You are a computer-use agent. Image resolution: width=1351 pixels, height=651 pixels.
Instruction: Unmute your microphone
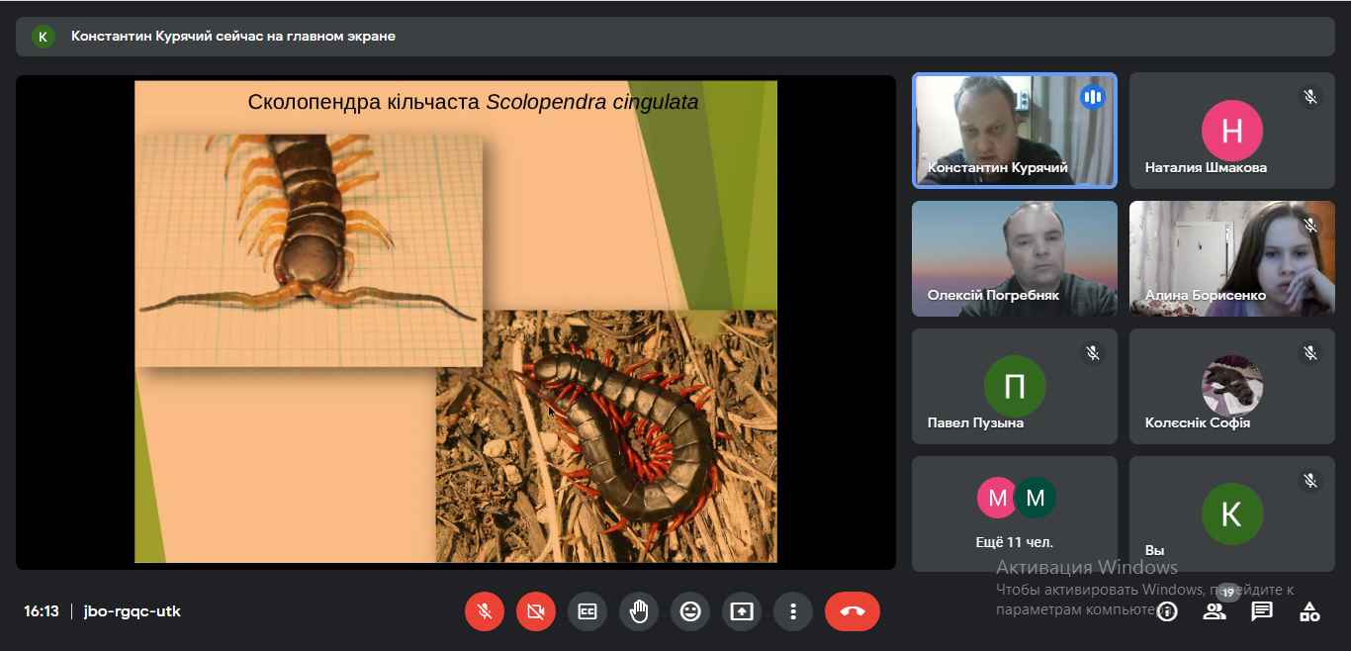(485, 611)
